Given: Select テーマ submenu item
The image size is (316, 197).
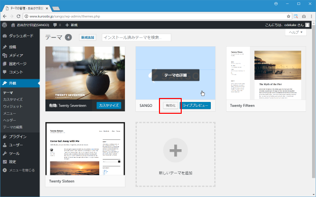Looking at the screenshot, I should click(8, 93).
